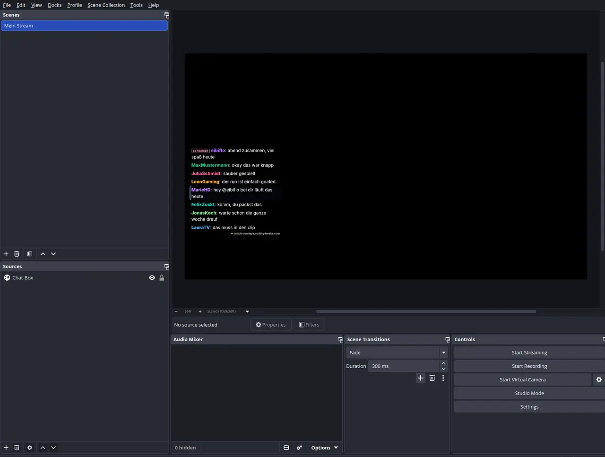Add a new source with plus icon
Screen dimensions: 605x457
click(6, 448)
